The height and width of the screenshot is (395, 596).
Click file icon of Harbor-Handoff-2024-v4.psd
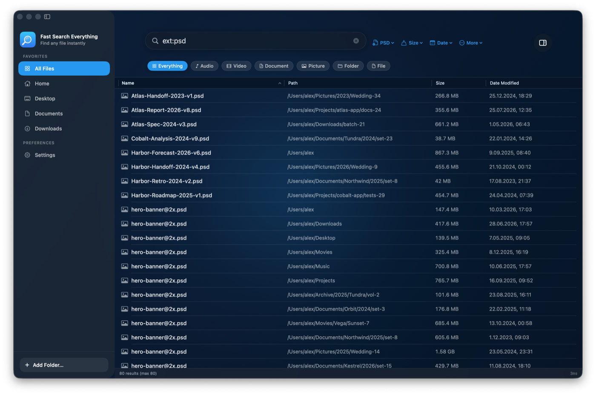(125, 167)
